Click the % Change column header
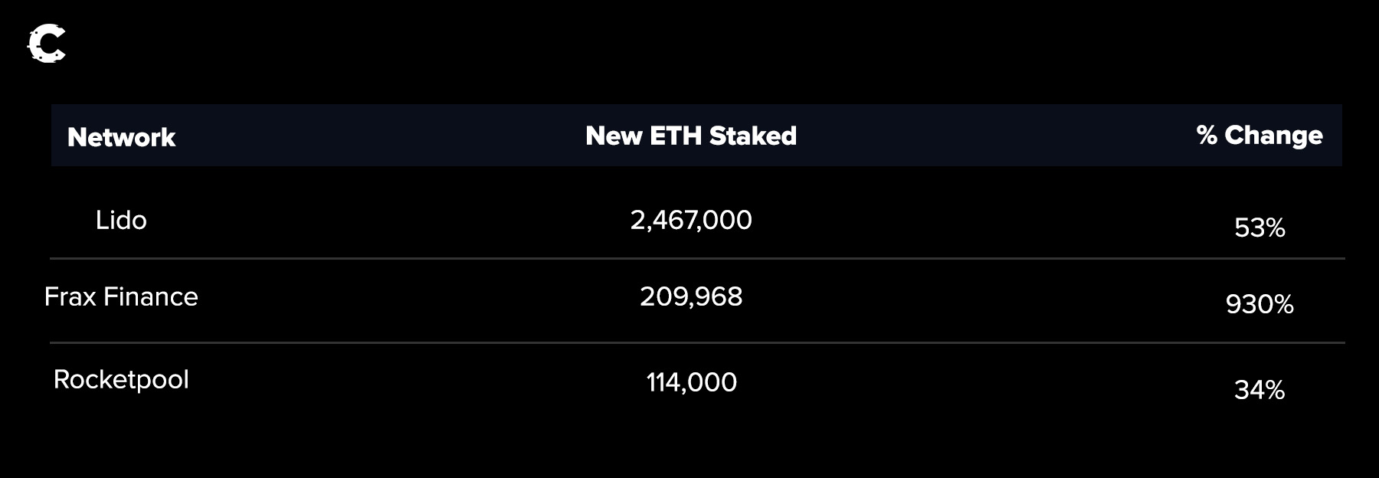The width and height of the screenshot is (1379, 478). coord(1259,135)
